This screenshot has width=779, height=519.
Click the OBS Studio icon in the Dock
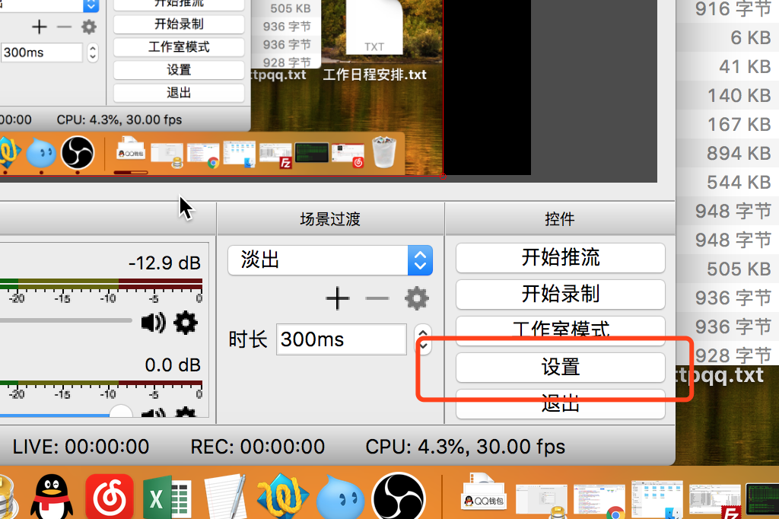pyautogui.click(x=399, y=497)
